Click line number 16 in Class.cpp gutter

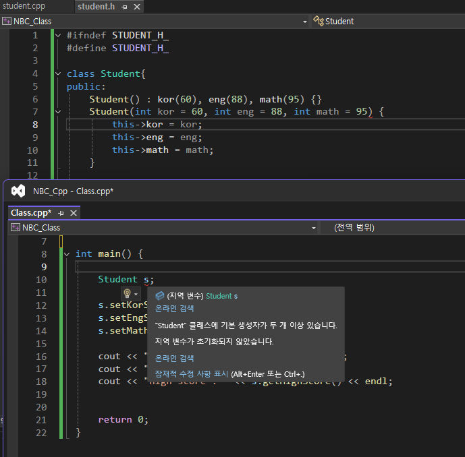41,357
